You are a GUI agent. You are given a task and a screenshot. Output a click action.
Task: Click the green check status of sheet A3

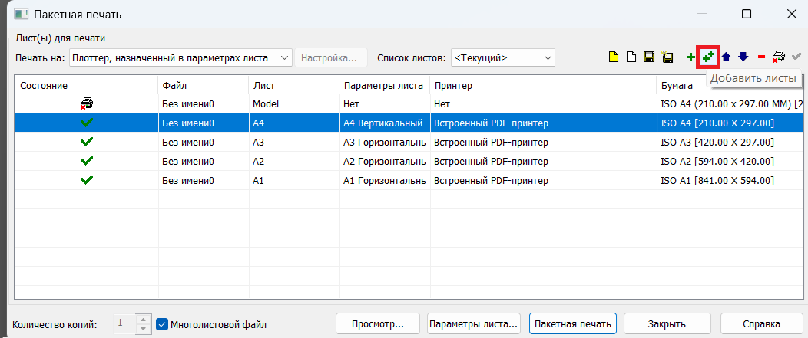[87, 142]
